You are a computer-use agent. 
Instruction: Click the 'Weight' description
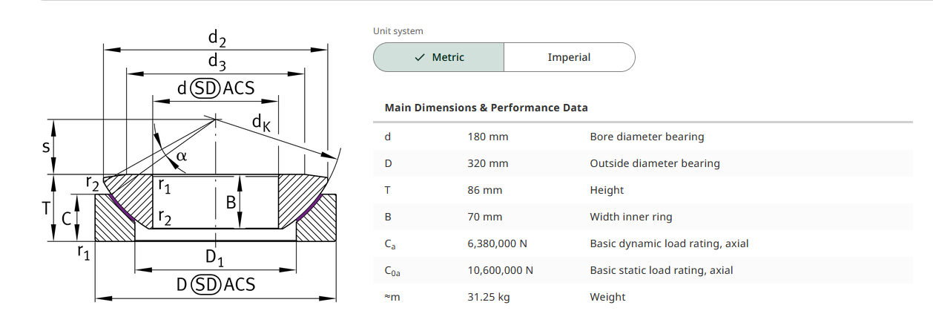click(x=607, y=297)
